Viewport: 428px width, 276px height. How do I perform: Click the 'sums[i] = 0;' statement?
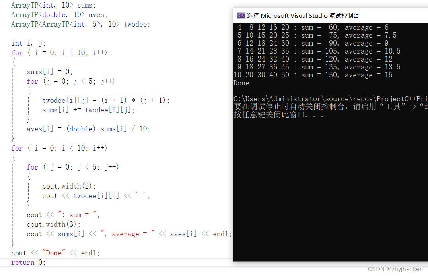pyautogui.click(x=50, y=72)
